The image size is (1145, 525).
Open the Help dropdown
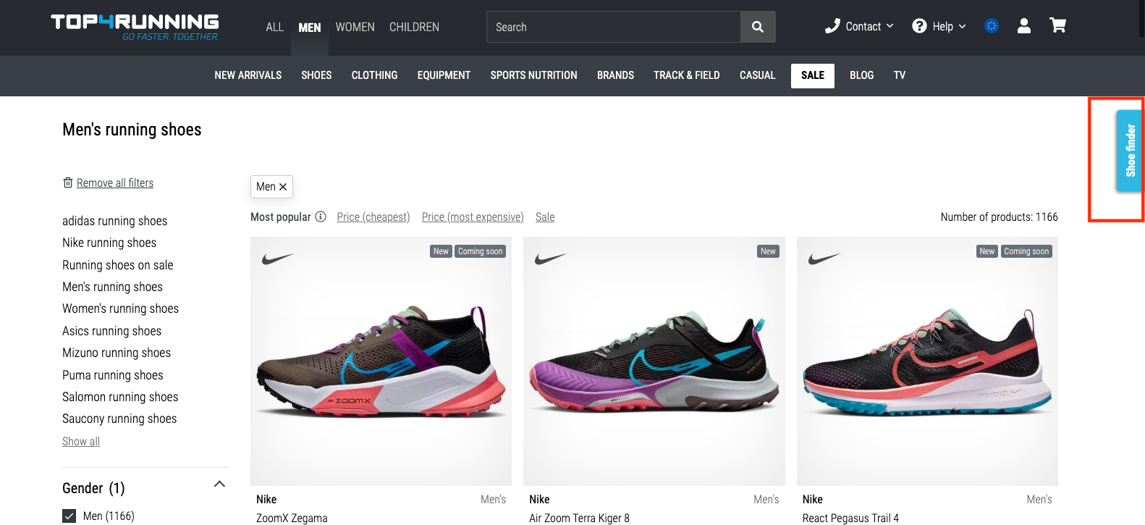pos(939,26)
